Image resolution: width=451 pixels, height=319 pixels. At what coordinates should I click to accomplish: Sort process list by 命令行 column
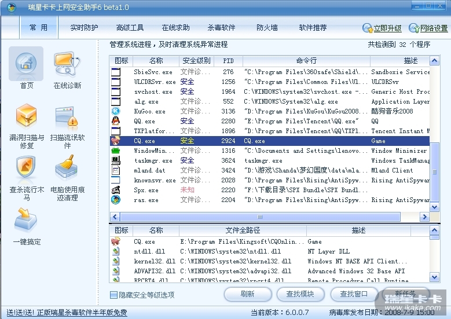(306, 61)
